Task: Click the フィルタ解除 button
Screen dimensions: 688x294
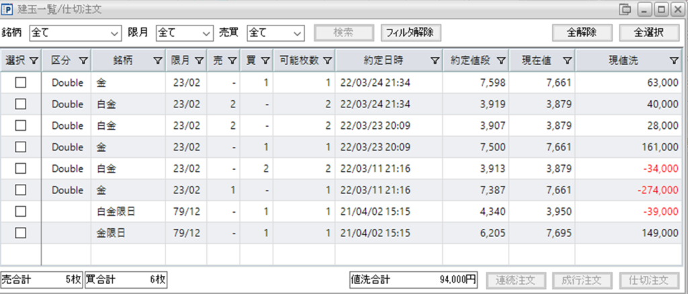Action: 411,33
